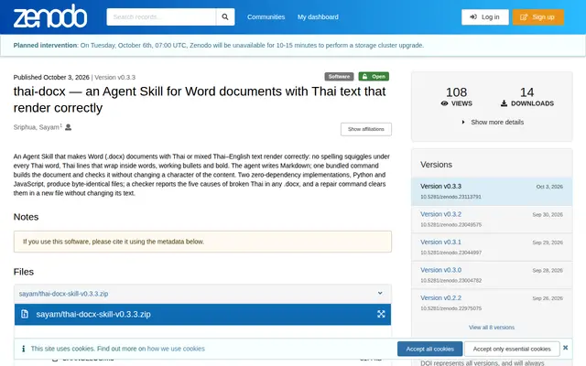Click the 14 downloads count

[527, 92]
